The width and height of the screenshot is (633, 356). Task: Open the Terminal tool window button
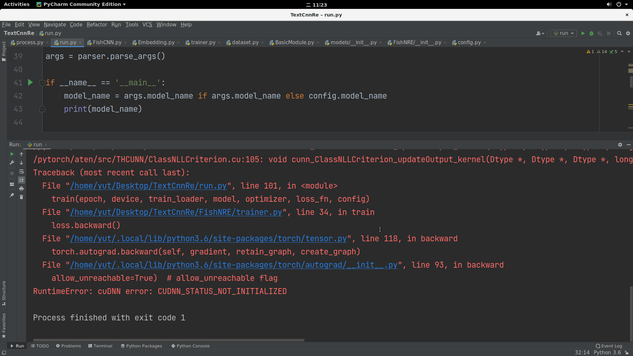click(100, 346)
